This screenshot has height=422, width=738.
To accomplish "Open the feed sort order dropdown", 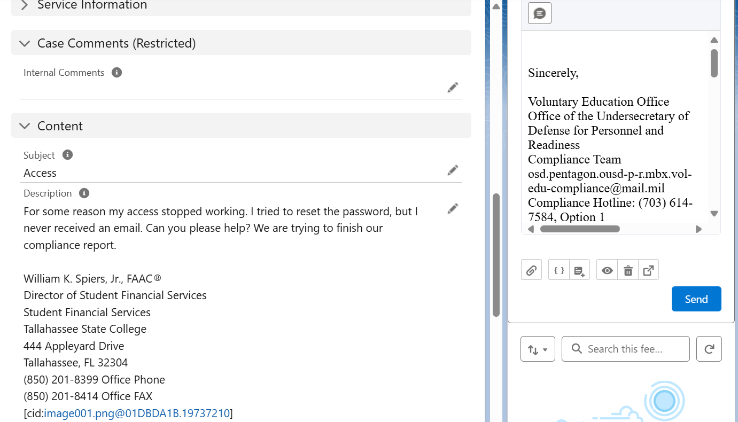I will [x=538, y=349].
